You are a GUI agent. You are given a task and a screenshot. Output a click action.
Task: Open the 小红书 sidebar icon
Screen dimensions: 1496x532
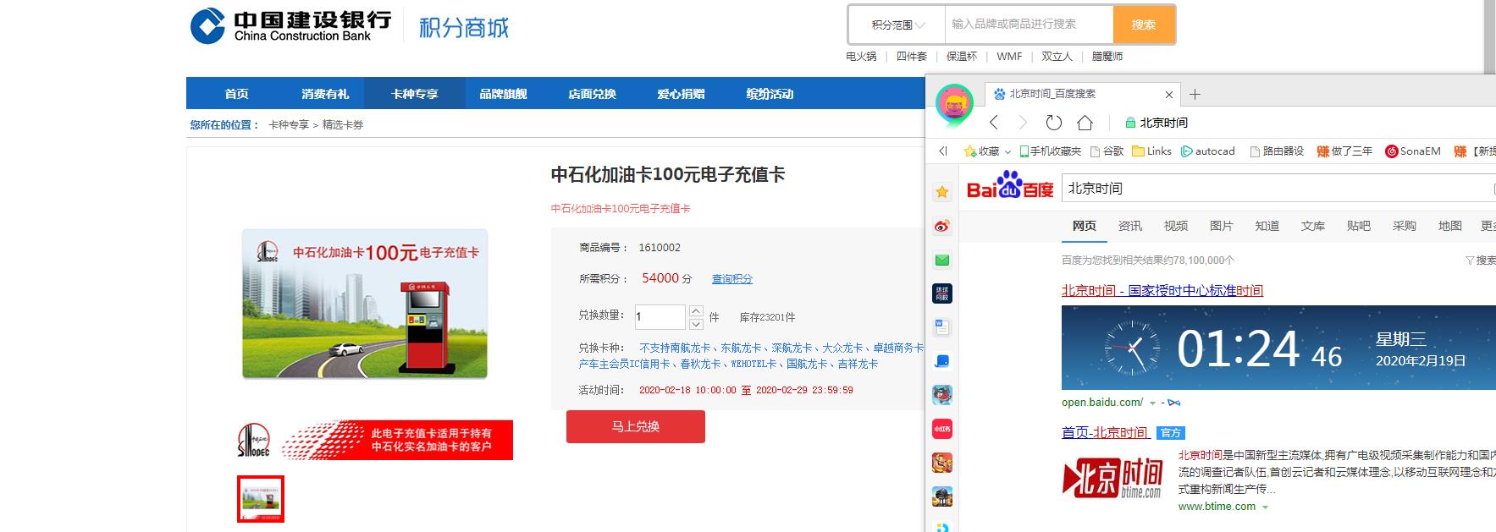click(x=942, y=429)
